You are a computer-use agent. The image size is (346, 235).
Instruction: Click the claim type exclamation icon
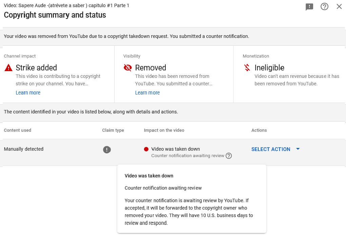[107, 150]
